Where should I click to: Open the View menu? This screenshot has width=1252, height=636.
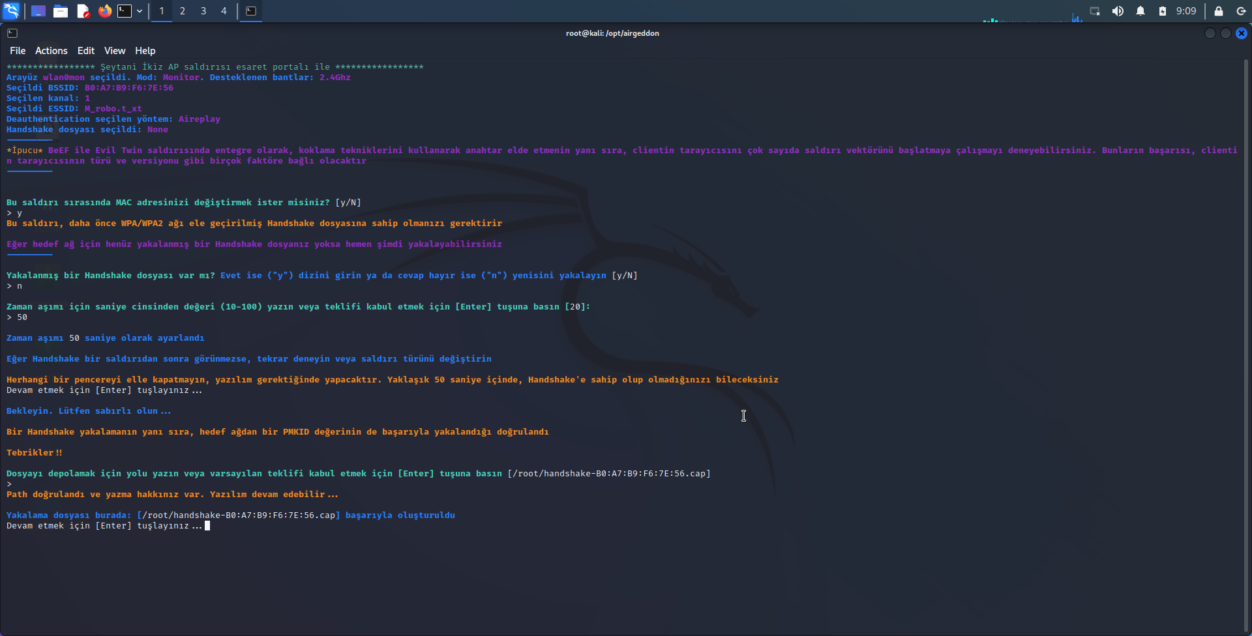pos(115,51)
